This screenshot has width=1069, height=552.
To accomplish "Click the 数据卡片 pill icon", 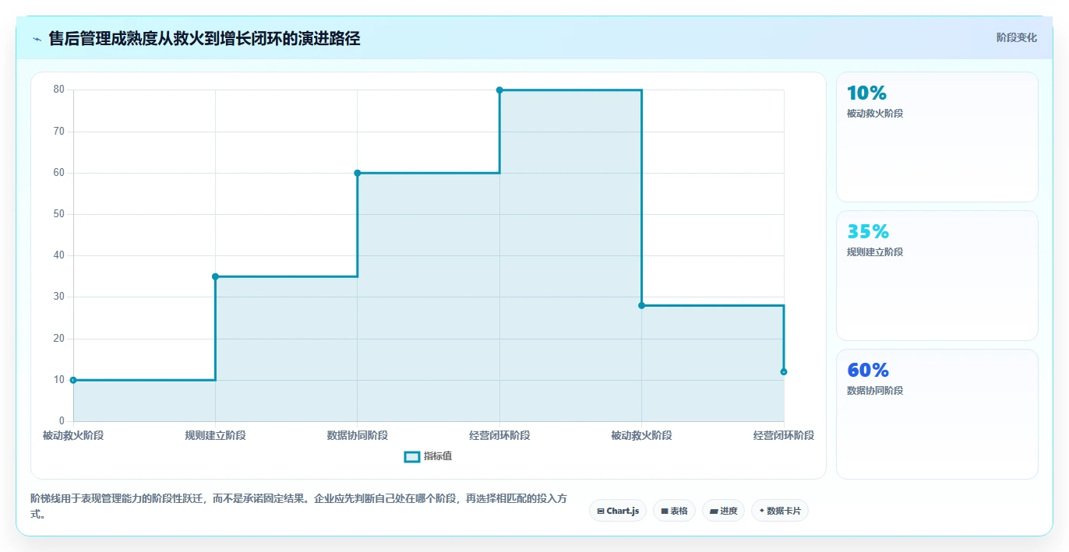I will [x=762, y=512].
